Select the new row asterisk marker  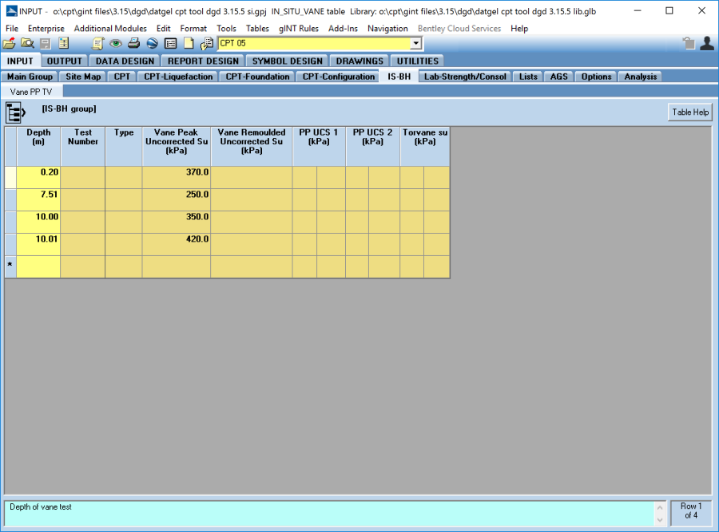pyautogui.click(x=10, y=266)
